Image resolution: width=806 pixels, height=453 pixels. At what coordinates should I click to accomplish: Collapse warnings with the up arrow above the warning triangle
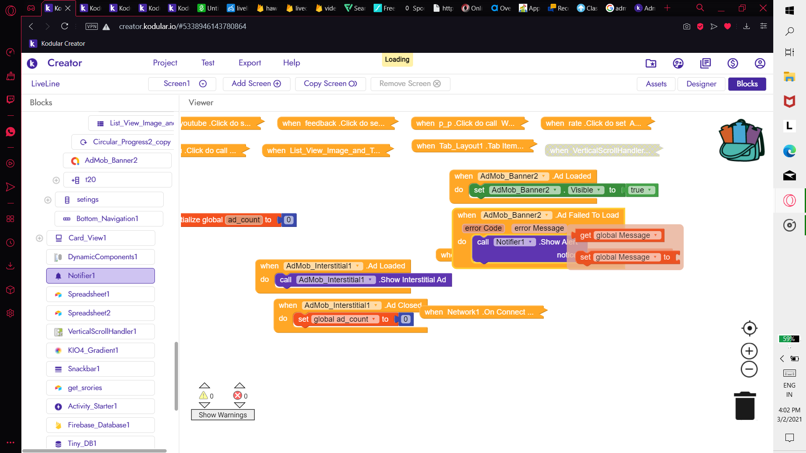point(204,385)
